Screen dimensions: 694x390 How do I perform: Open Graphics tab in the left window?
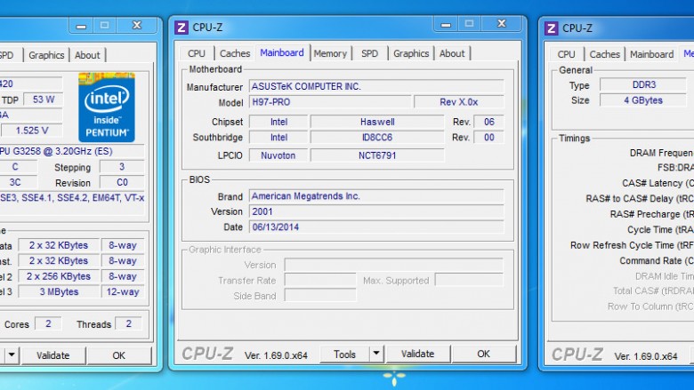click(46, 55)
